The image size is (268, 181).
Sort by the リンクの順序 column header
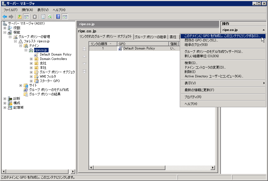103,44
